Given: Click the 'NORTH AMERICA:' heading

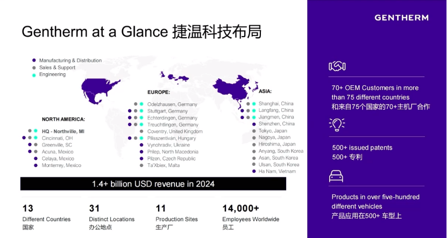Looking at the screenshot, I should coord(63,120).
